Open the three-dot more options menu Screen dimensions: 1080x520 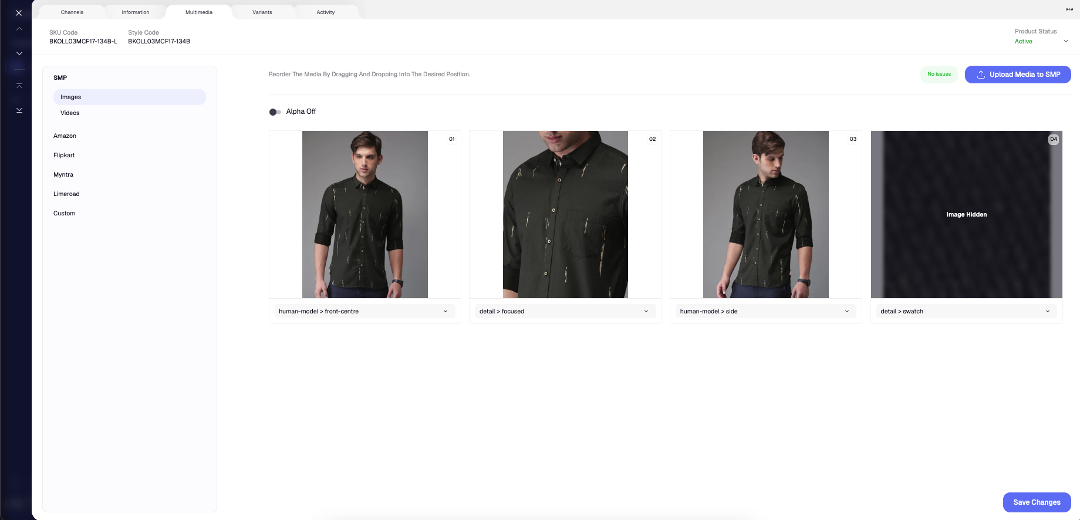(x=1069, y=9)
